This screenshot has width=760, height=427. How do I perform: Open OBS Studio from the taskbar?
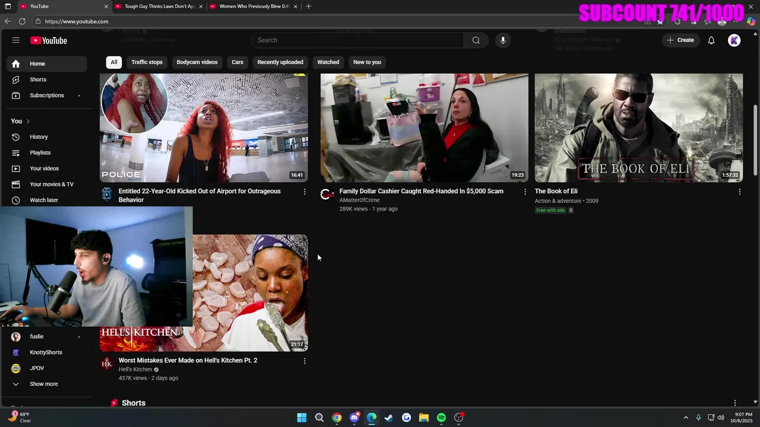(459, 418)
